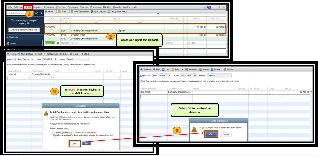
Task: Click Print in deposit window behind QuickBooks warning
Action: tap(39, 54)
